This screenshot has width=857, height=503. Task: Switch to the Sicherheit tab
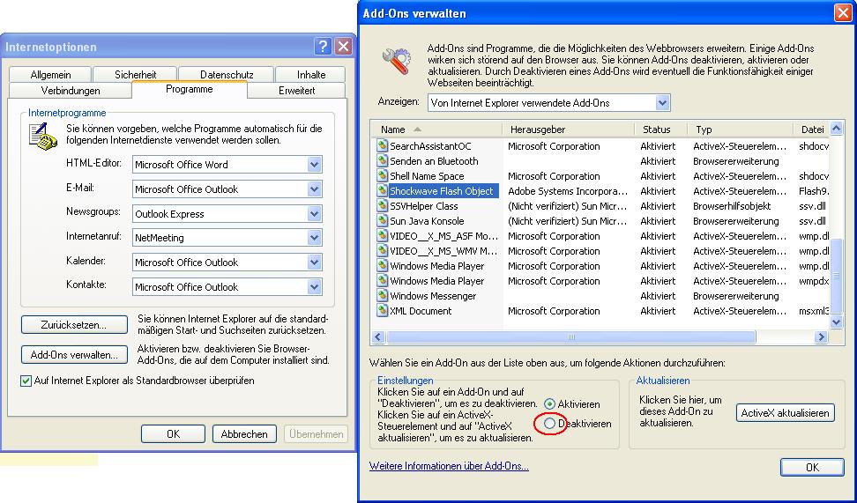pyautogui.click(x=135, y=74)
